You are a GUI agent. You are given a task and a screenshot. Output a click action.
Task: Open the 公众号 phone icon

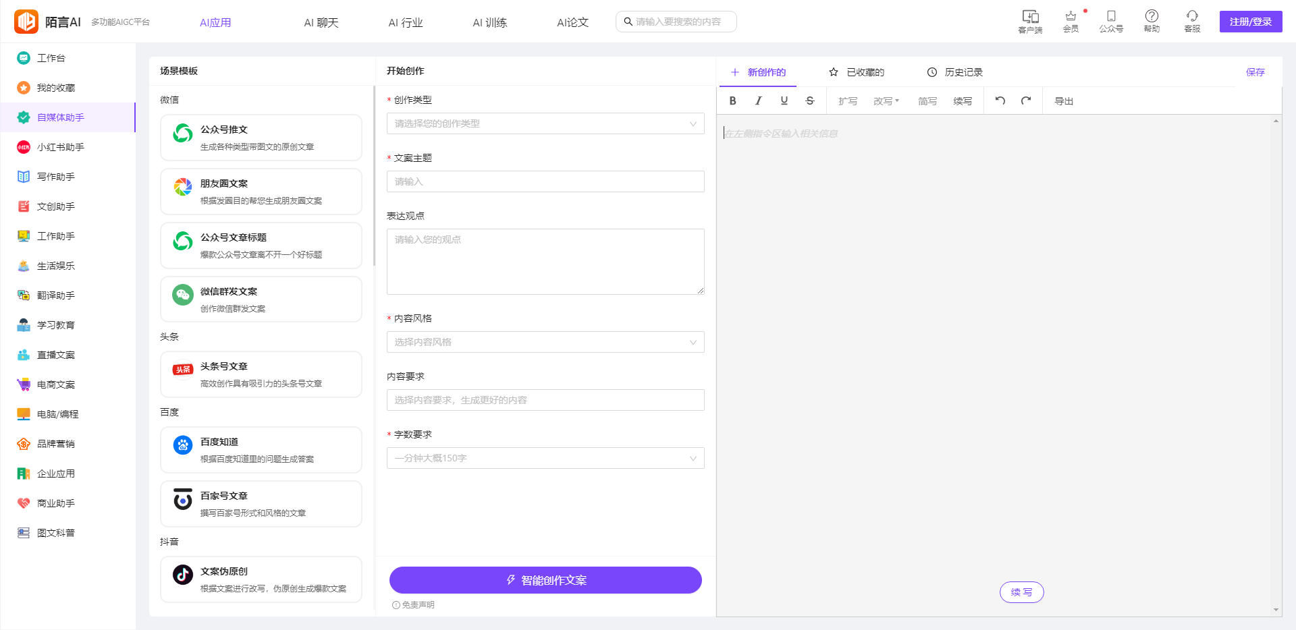click(x=1111, y=21)
